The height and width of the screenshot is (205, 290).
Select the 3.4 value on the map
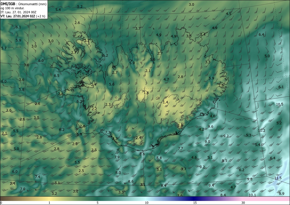tap(203, 34)
